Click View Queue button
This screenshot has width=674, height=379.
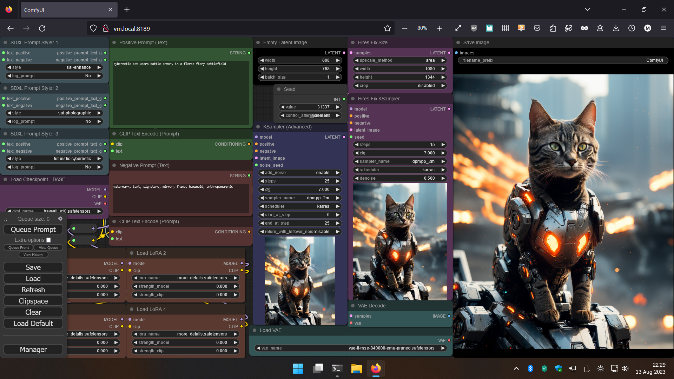click(x=48, y=247)
